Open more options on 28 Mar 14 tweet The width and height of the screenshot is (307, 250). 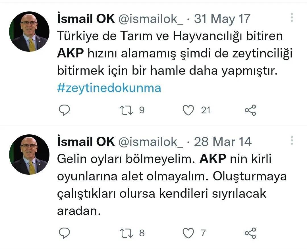point(292,140)
